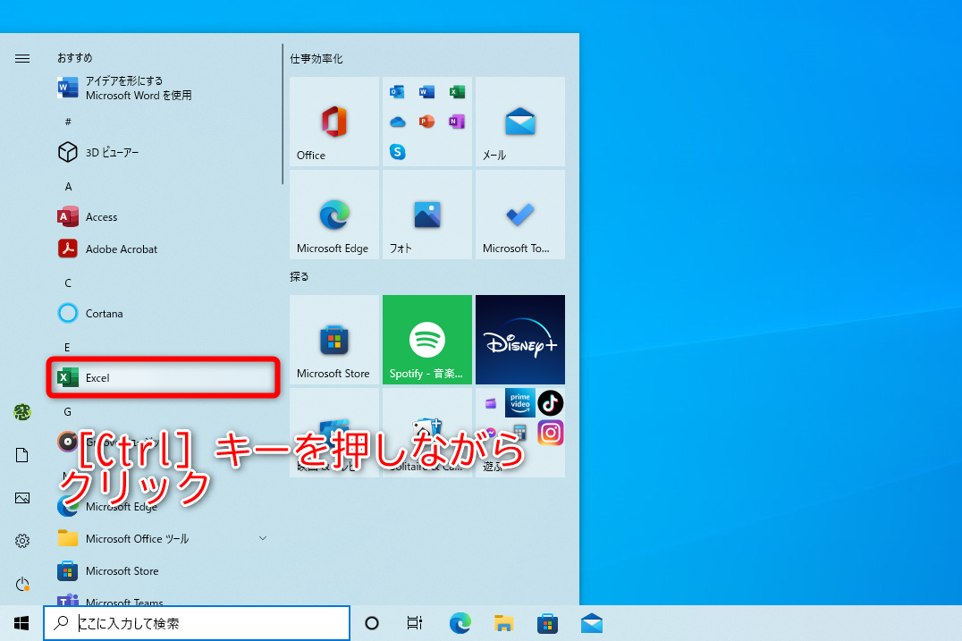Open the フォト tile
The width and height of the screenshot is (962, 641).
(x=426, y=215)
